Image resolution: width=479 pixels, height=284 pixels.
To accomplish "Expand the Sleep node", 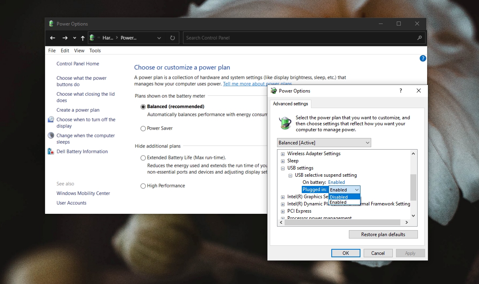I will pyautogui.click(x=283, y=161).
